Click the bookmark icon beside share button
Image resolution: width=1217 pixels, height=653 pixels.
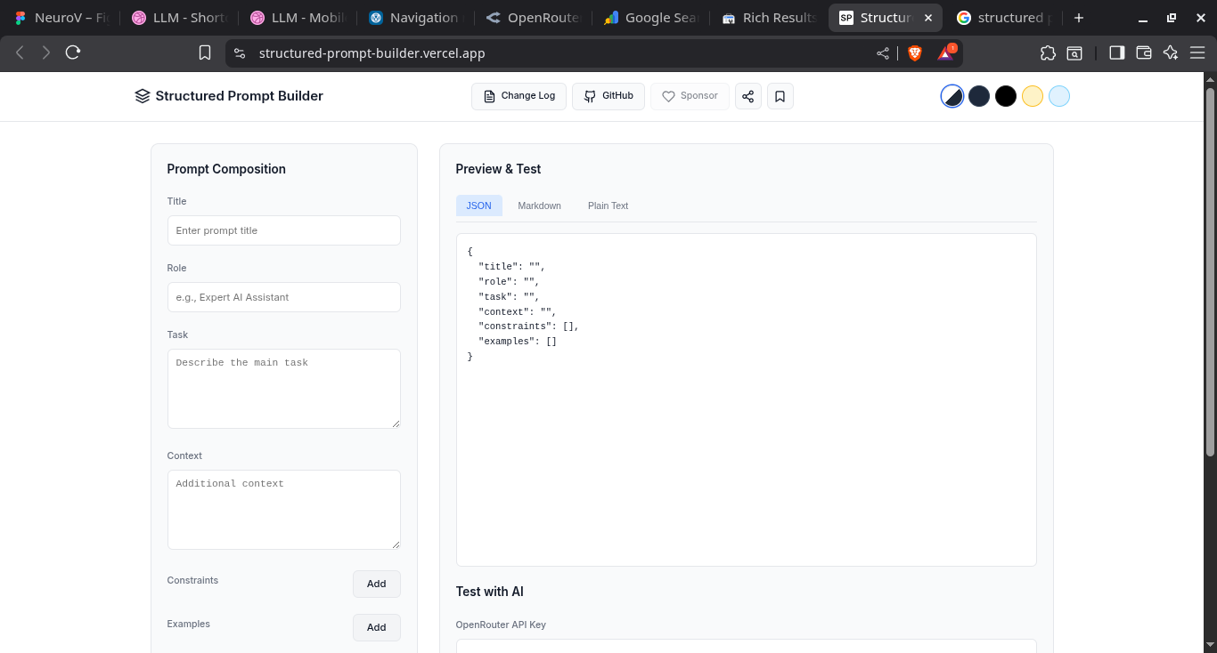click(780, 96)
